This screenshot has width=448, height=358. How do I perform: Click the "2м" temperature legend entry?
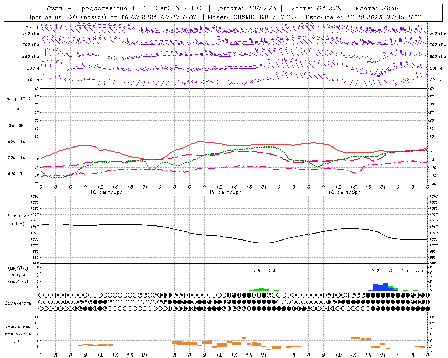tap(16, 109)
